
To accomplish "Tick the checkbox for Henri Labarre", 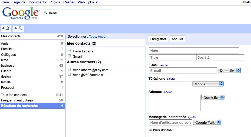I will pos(69,51).
